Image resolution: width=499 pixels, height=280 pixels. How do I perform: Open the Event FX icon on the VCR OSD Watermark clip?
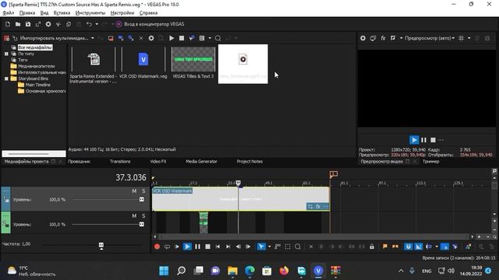tap(317, 207)
